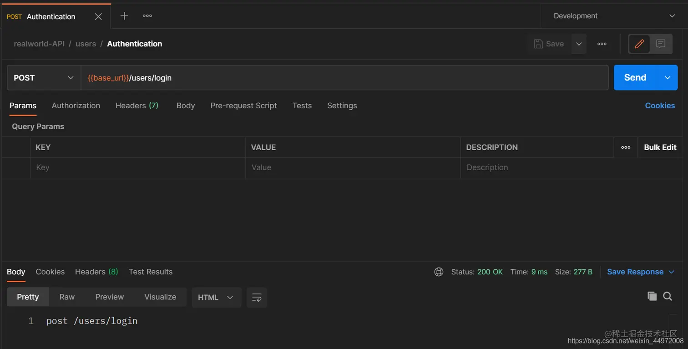Search the response with magnifier icon
Screen dimensions: 688x349
(x=668, y=296)
